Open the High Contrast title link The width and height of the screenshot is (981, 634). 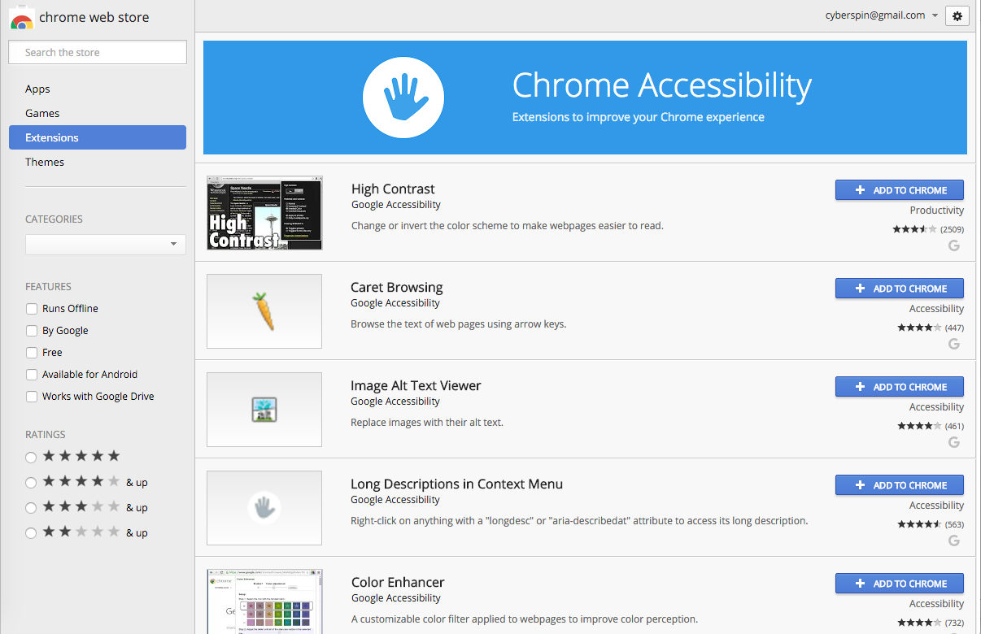click(393, 189)
